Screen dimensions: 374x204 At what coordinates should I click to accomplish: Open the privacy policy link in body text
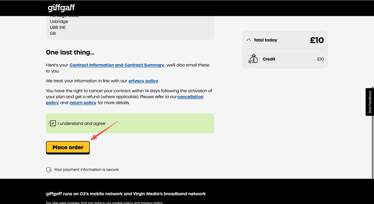[x=143, y=81]
